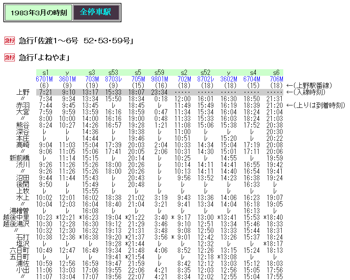
Task: Click time 0:18 in s59 column
Action: pyautogui.click(x=161, y=99)
